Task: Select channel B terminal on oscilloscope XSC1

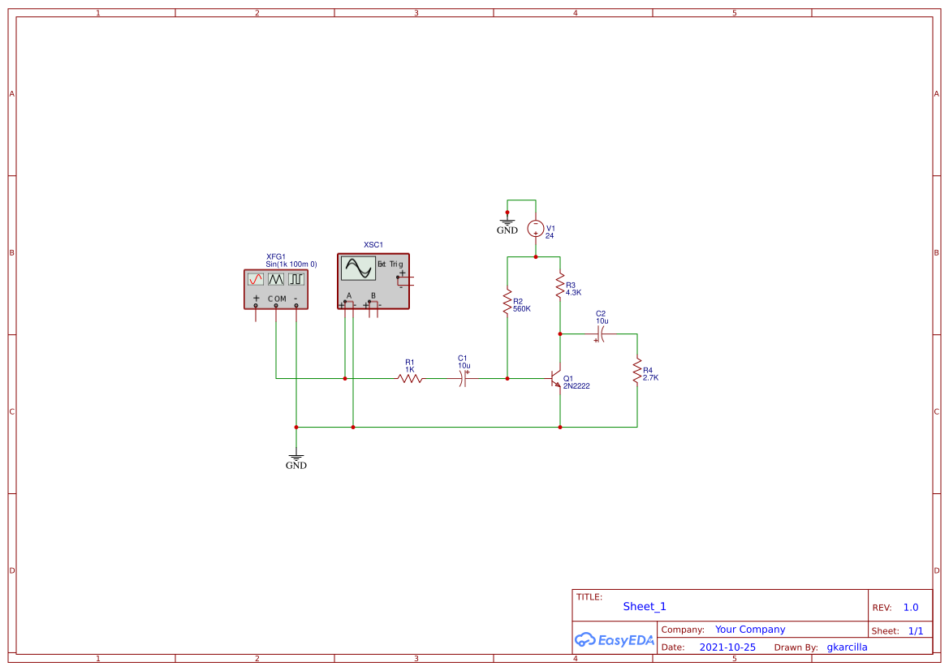Action: [x=369, y=302]
